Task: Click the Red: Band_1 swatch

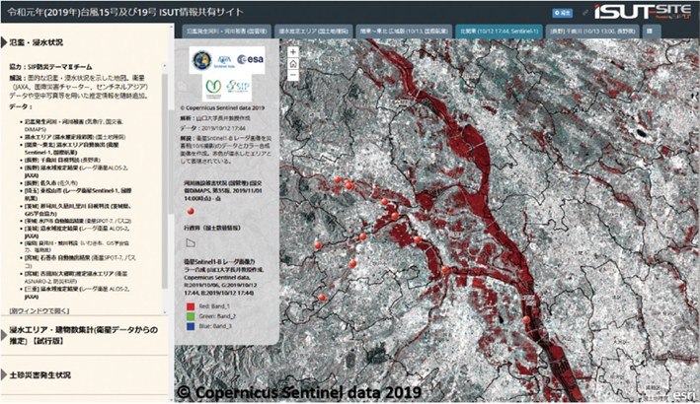Action: (x=191, y=306)
